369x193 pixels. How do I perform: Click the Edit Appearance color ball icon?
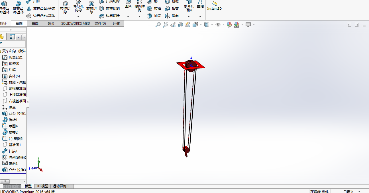tap(229, 25)
